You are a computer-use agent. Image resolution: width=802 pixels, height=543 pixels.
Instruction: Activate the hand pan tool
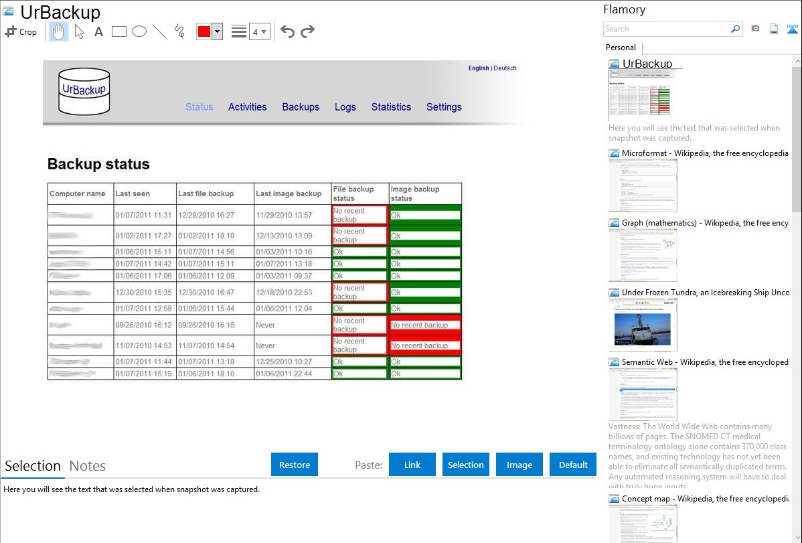(x=58, y=31)
